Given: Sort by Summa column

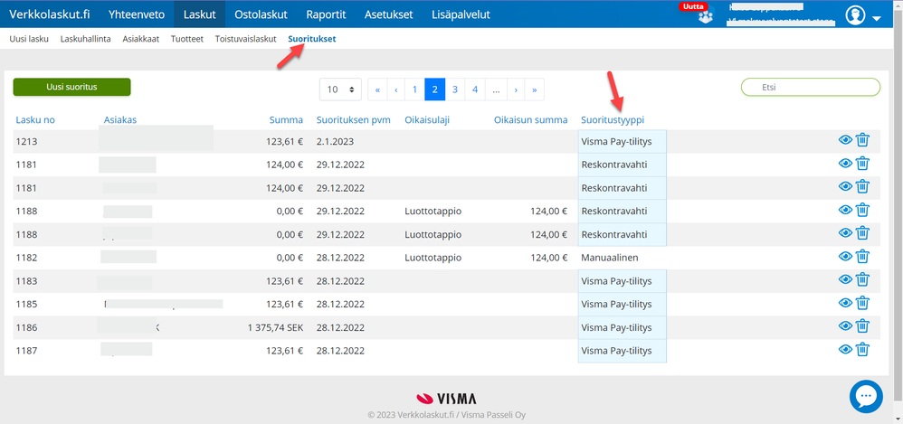Looking at the screenshot, I should 286,119.
